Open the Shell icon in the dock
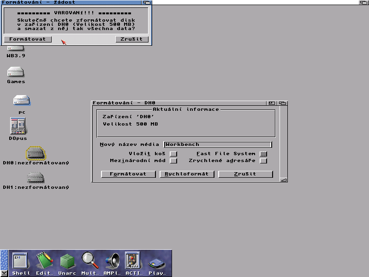 point(21,261)
